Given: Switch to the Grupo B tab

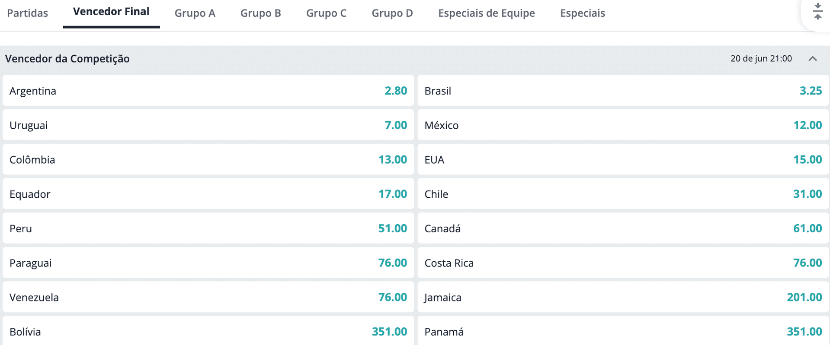Looking at the screenshot, I should click(x=261, y=13).
